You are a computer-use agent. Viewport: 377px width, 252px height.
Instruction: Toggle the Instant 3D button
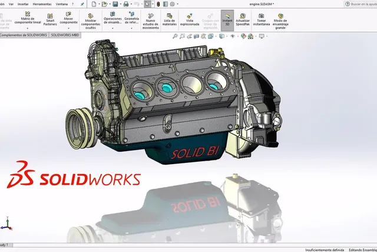(x=227, y=20)
